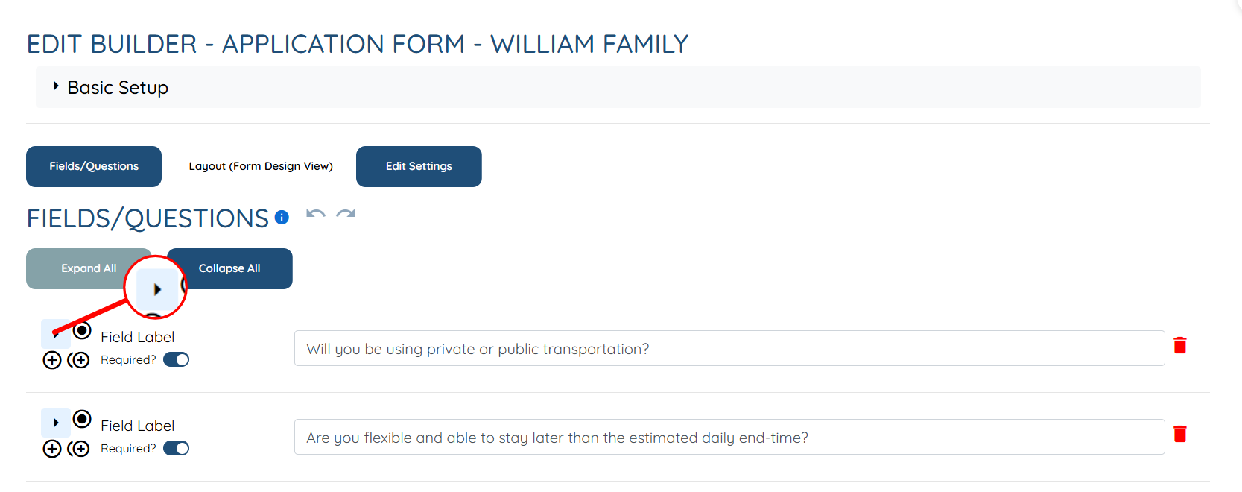Open the Layout (Form Design View) tab
Image resolution: width=1242 pixels, height=492 pixels.
click(x=261, y=166)
